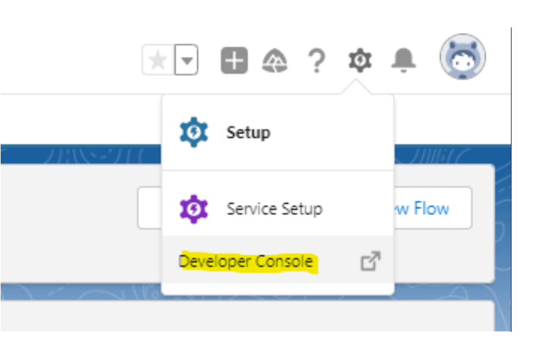
Task: Expand the Favorites list dropdown arrow
Action: (x=186, y=61)
